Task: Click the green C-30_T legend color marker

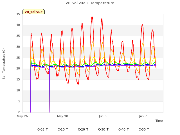Action: coord(94,130)
